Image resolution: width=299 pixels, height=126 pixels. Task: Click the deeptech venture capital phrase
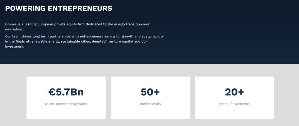[112, 42]
